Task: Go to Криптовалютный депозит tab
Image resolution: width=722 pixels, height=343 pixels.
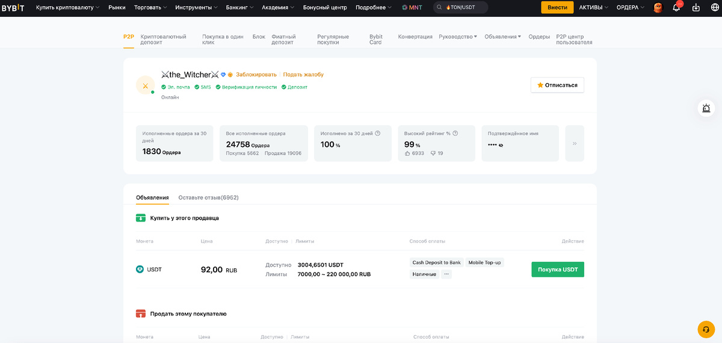Action: tap(163, 39)
